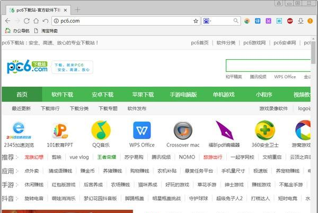Open the 手游电脑版 navigation tab
The height and width of the screenshot is (213, 318).
183,94
